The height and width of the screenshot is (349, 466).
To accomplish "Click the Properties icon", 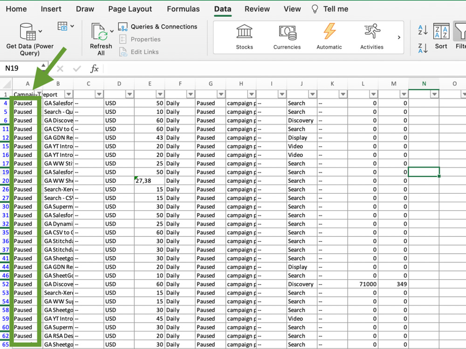I will point(123,39).
